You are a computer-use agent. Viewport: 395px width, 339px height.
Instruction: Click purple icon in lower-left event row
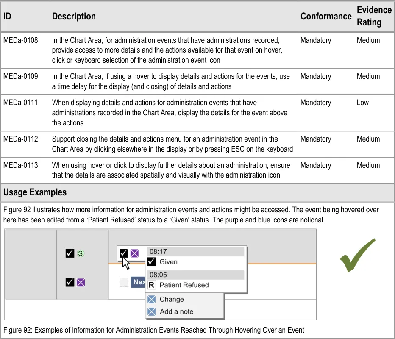point(81,282)
